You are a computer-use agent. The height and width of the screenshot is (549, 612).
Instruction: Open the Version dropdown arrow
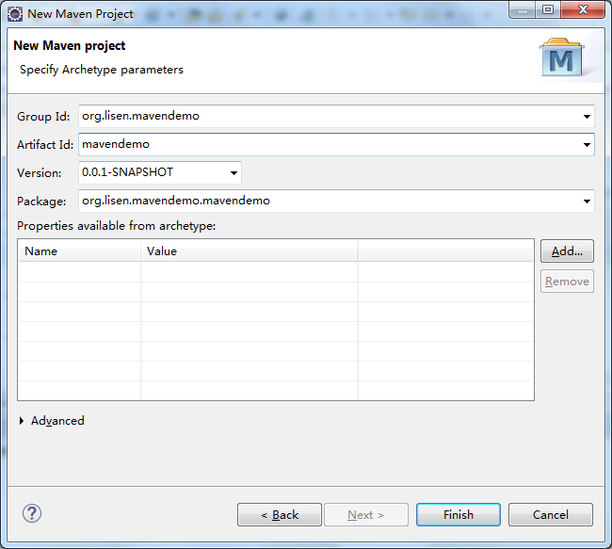[x=234, y=172]
